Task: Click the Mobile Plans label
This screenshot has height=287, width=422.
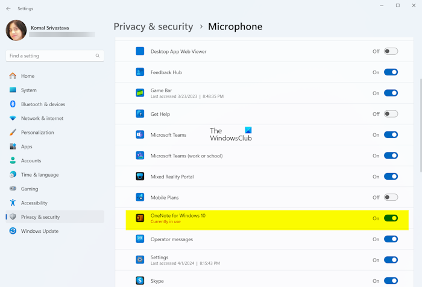Action: (165, 197)
